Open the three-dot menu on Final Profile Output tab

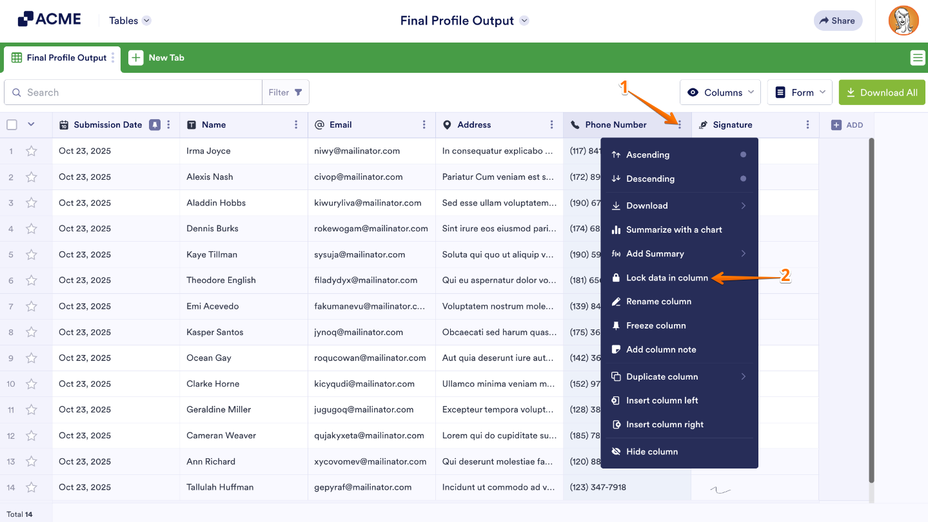coord(114,57)
